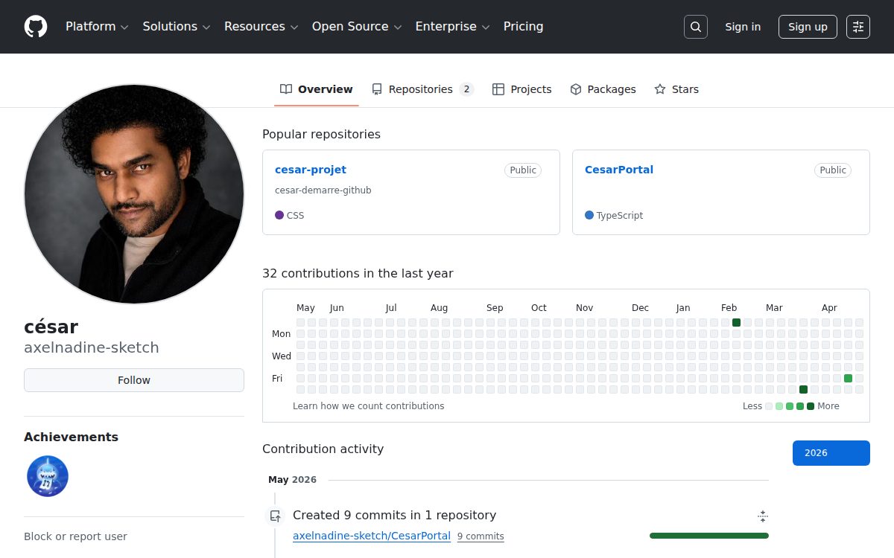Click the axelnadine-sketch username
Viewport: 894px width, 558px height.
[92, 347]
